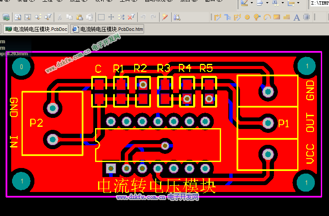The height and width of the screenshot is (216, 329).
Task: Click the R4 resistor lower pad
Action: pyautogui.click(x=187, y=99)
